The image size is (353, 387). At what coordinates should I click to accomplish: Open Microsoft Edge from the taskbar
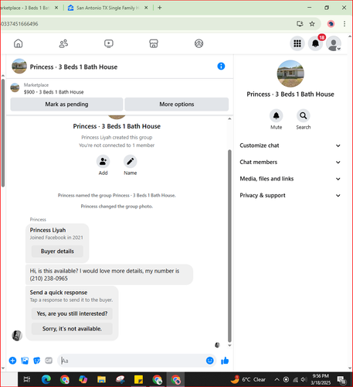pos(46,379)
